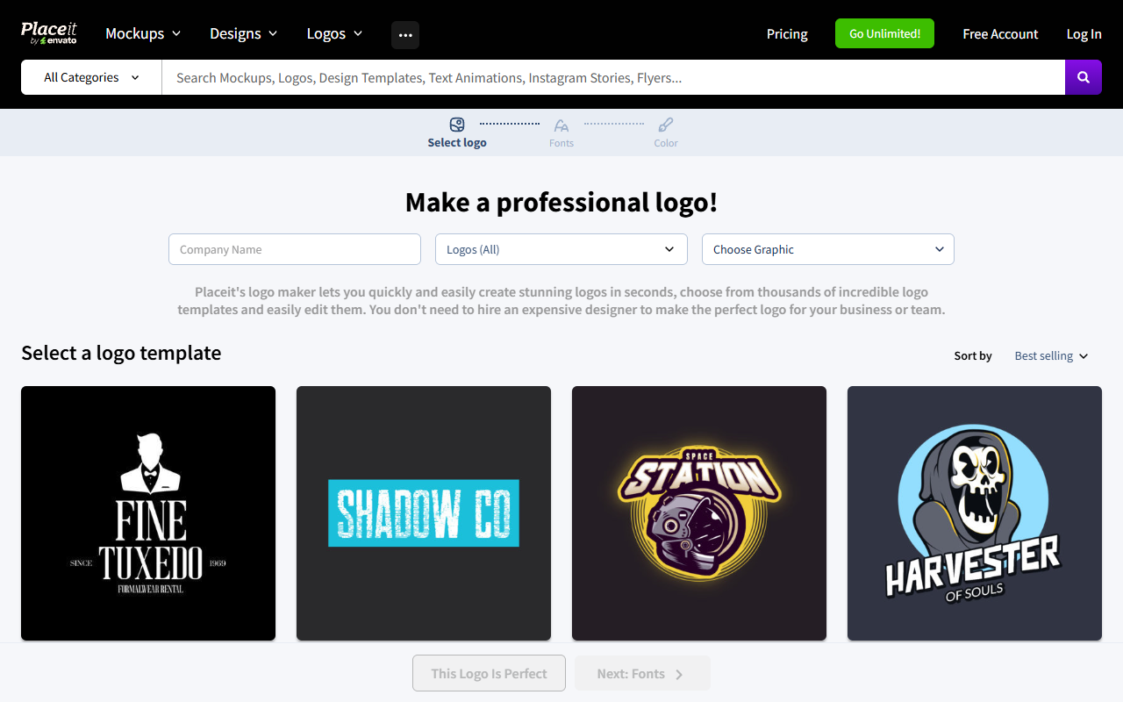
Task: Click the Next: Fonts button
Action: [642, 673]
